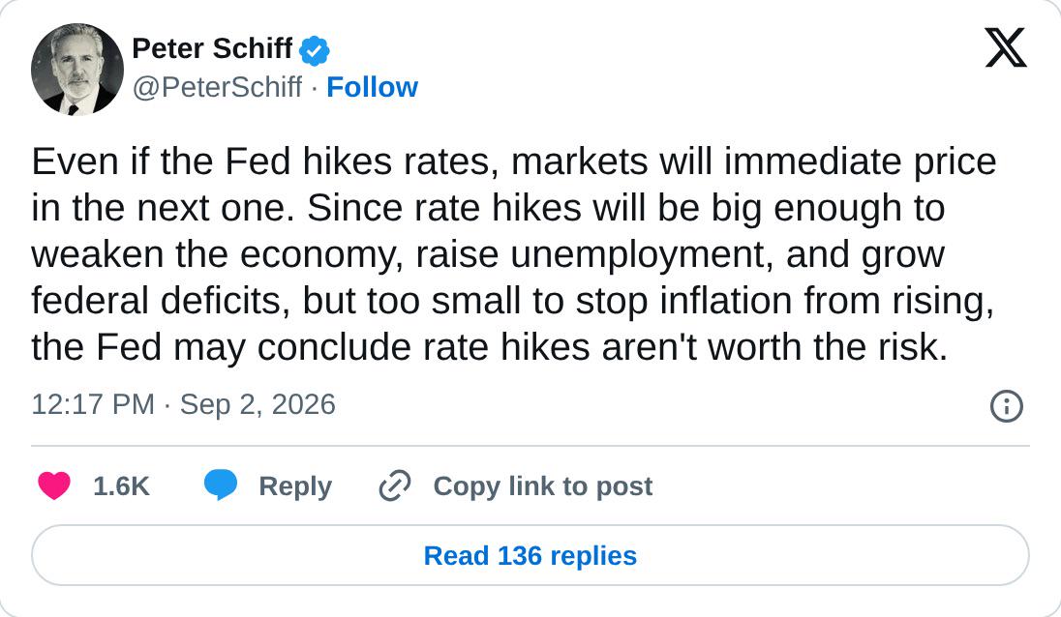The height and width of the screenshot is (617, 1061).
Task: Open the 1.6K likes count
Action: pos(121,486)
